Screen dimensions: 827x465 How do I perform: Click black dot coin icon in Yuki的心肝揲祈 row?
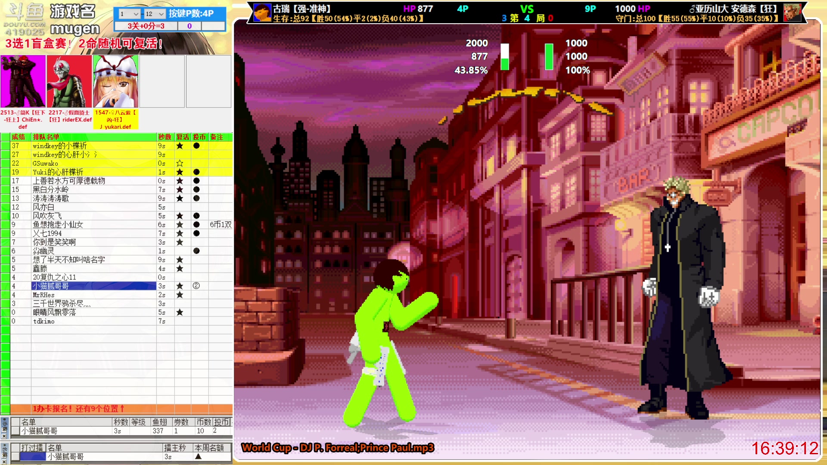pos(196,172)
